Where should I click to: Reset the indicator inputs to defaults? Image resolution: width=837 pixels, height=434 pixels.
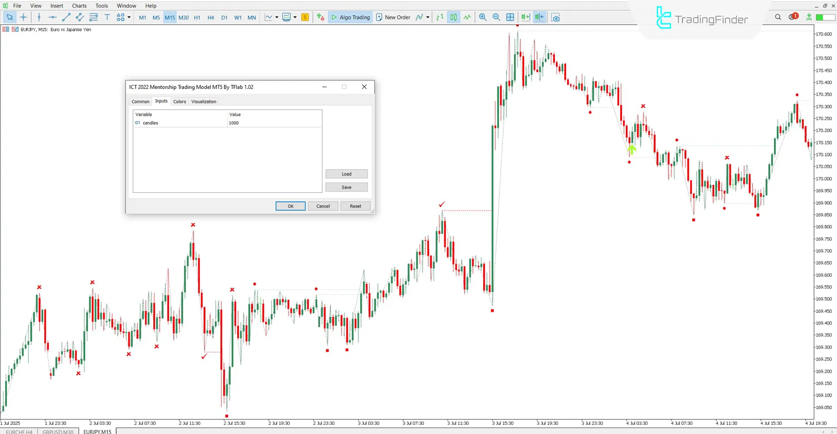coord(355,206)
